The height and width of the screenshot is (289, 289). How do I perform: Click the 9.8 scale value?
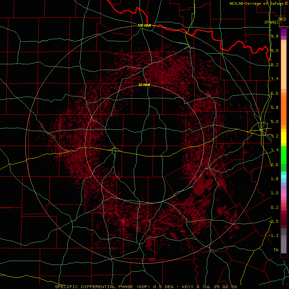(275, 36)
